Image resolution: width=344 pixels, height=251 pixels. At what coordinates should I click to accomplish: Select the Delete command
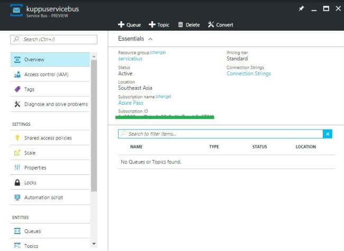[189, 25]
